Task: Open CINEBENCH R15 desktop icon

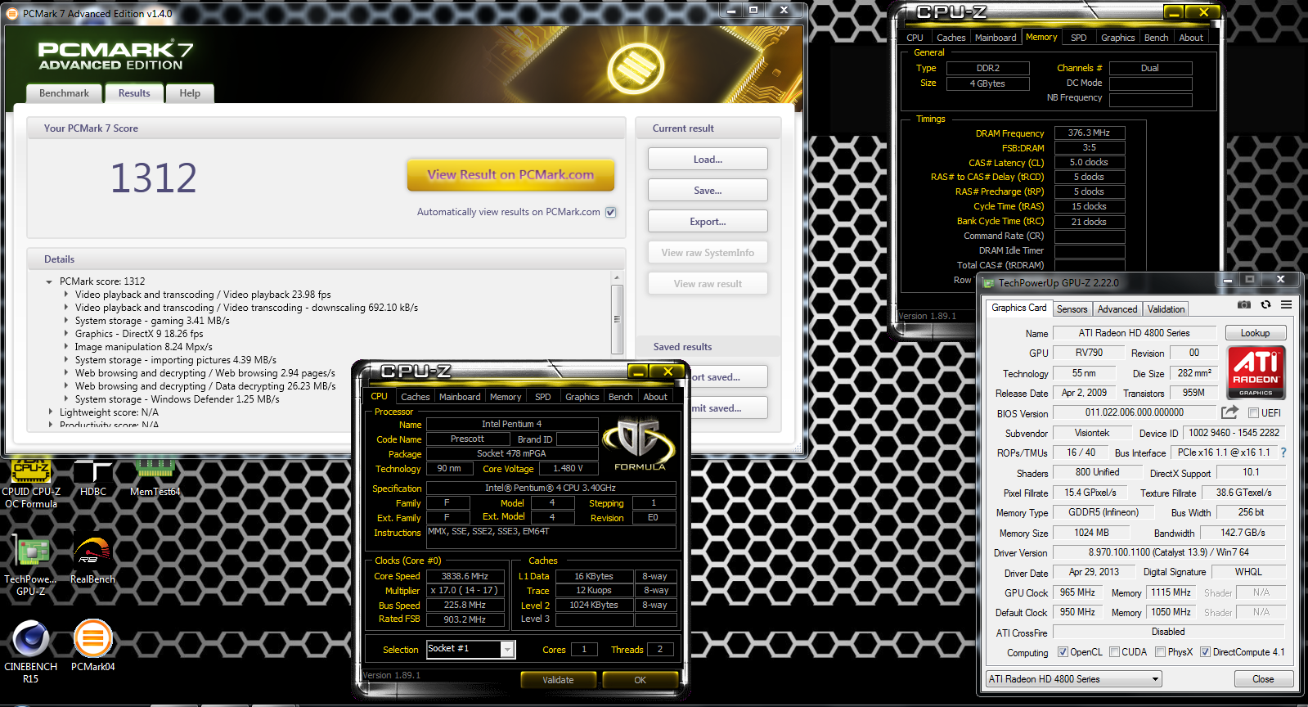Action: (31, 651)
